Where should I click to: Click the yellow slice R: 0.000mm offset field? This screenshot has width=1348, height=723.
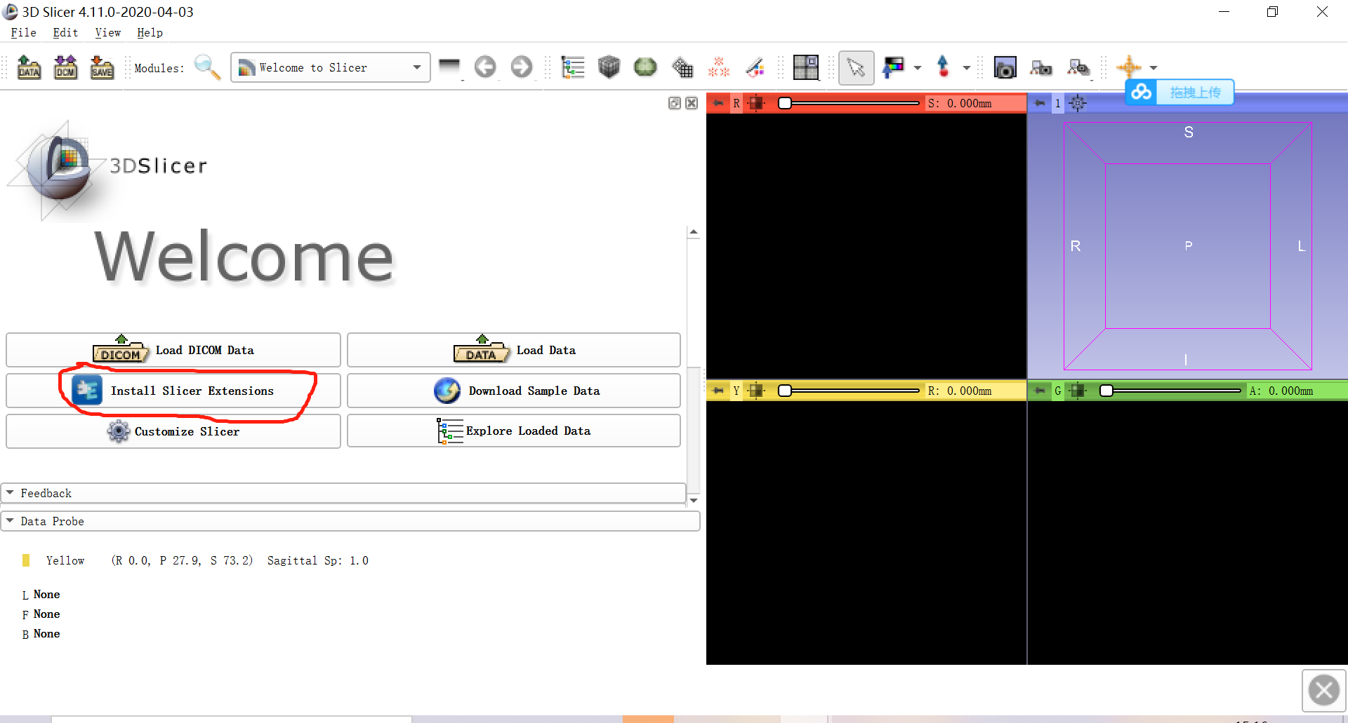click(974, 391)
